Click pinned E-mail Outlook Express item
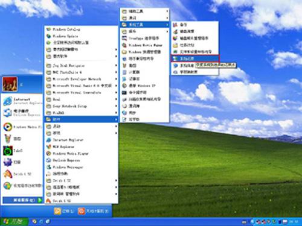Screen dimensions: 302x226 click(x=22, y=113)
